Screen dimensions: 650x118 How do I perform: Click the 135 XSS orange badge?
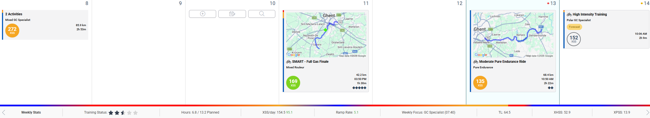tap(480, 83)
